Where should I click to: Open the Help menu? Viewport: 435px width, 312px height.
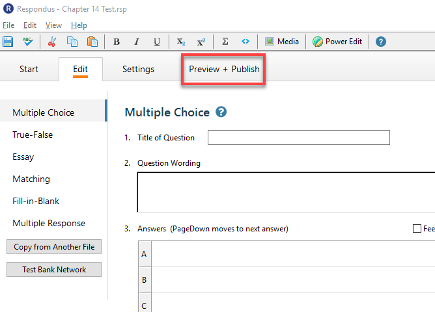point(79,25)
